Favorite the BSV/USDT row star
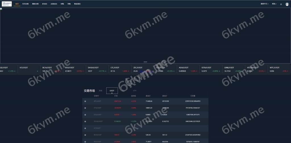 85,142
